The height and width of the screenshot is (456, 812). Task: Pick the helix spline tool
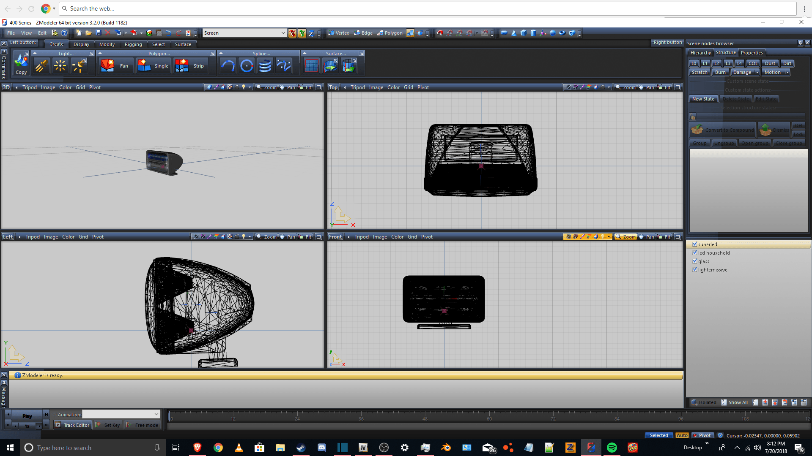[265, 66]
